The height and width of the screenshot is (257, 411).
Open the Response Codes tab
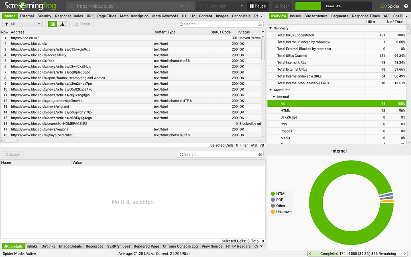(x=69, y=16)
